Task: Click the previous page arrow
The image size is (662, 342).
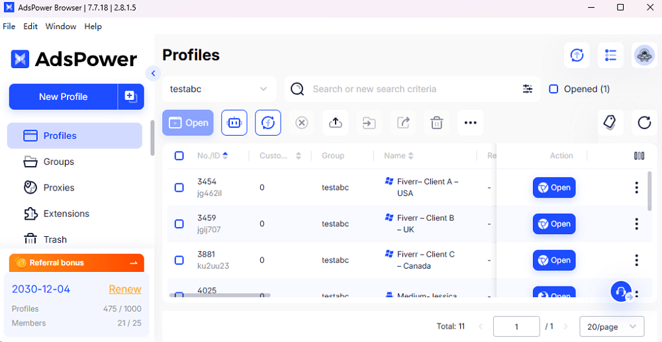Action: [x=480, y=326]
